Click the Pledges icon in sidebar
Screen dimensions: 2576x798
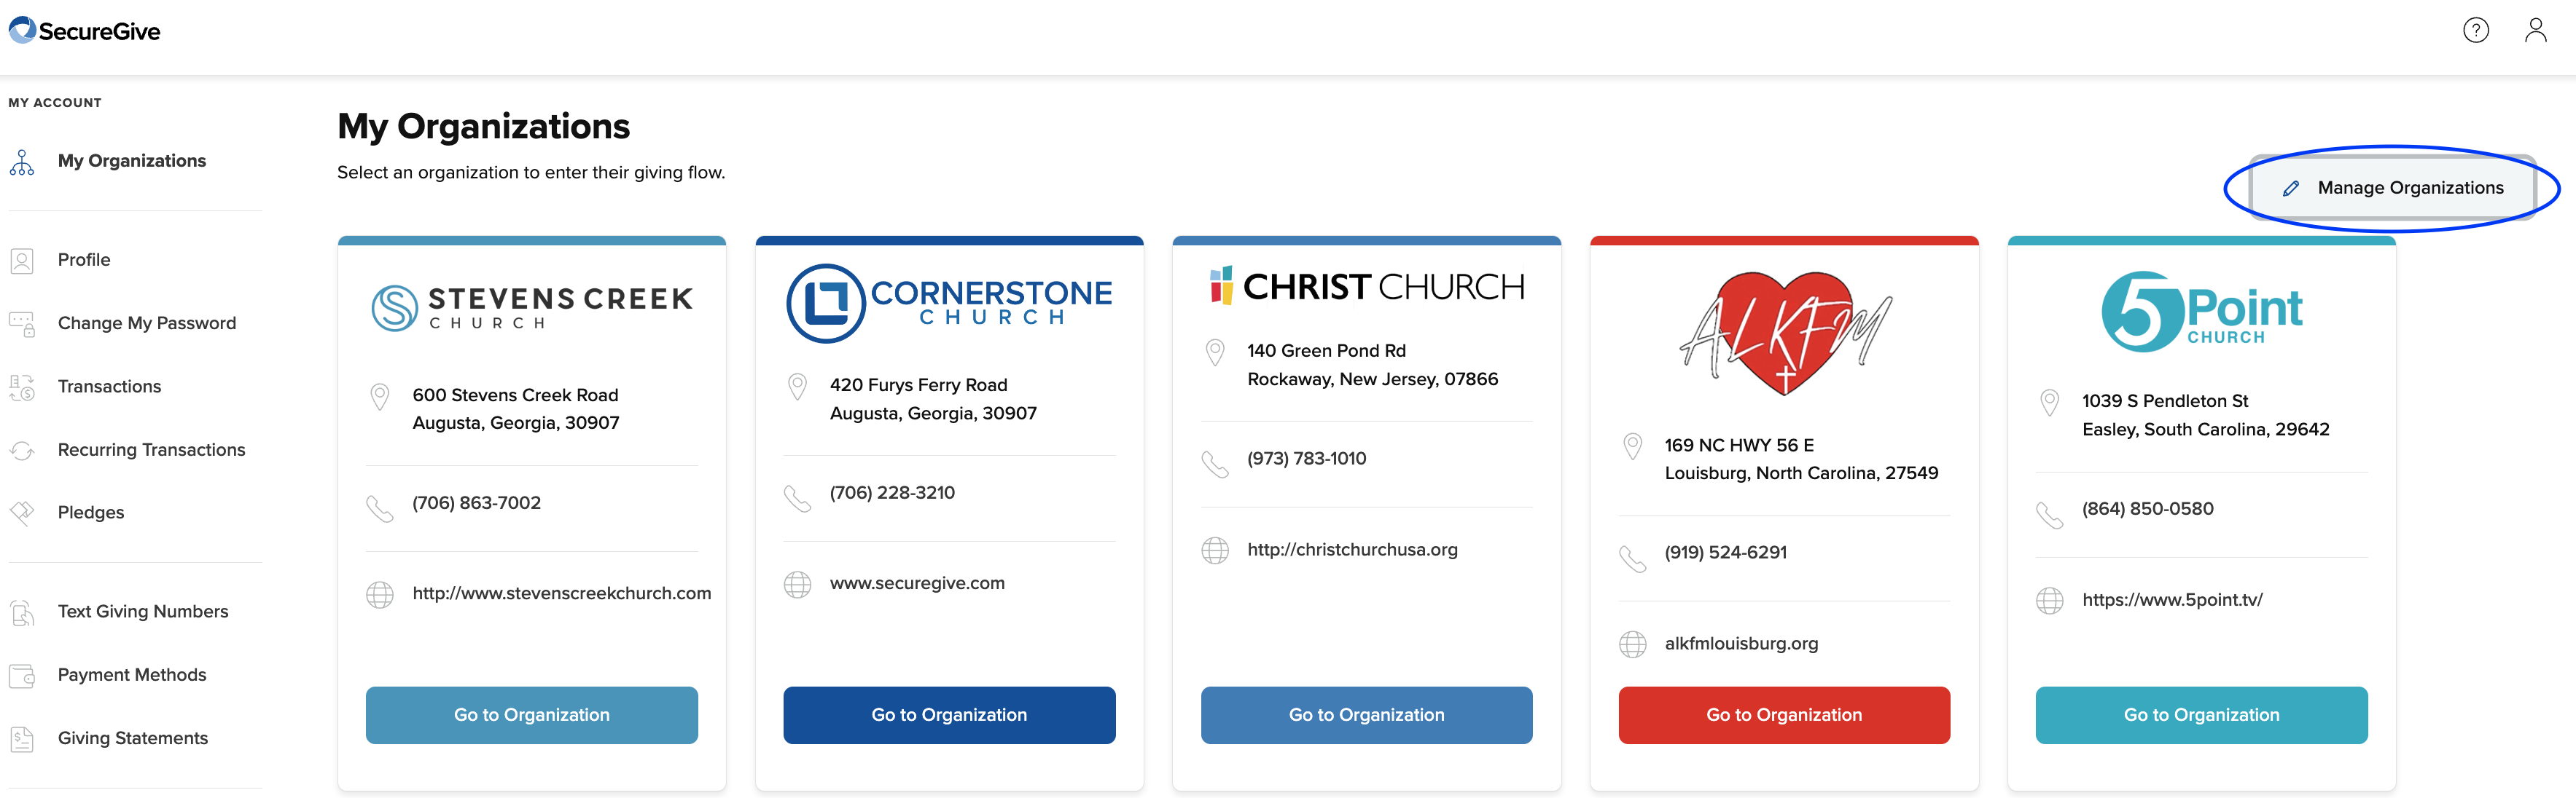pyautogui.click(x=22, y=513)
